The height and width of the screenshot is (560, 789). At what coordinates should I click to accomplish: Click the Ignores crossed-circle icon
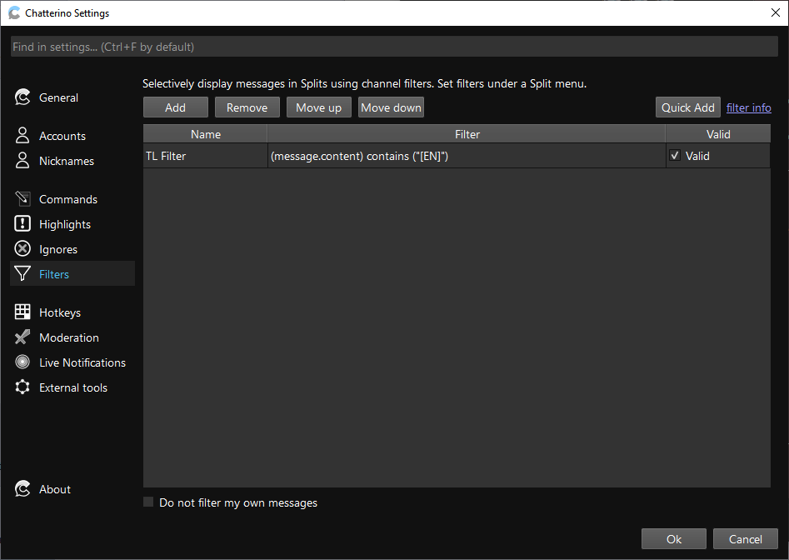pos(22,248)
